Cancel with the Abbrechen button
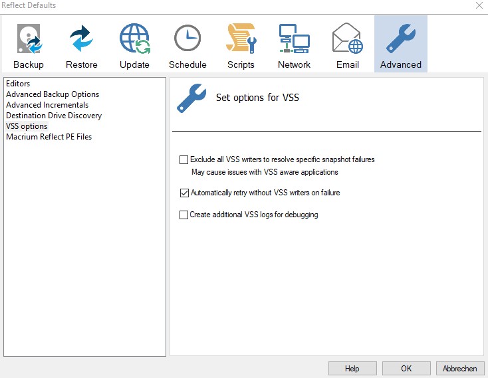This screenshot has width=488, height=378. point(460,369)
